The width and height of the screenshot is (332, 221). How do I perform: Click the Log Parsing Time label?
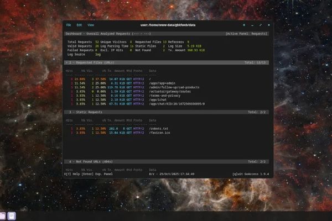115,46
